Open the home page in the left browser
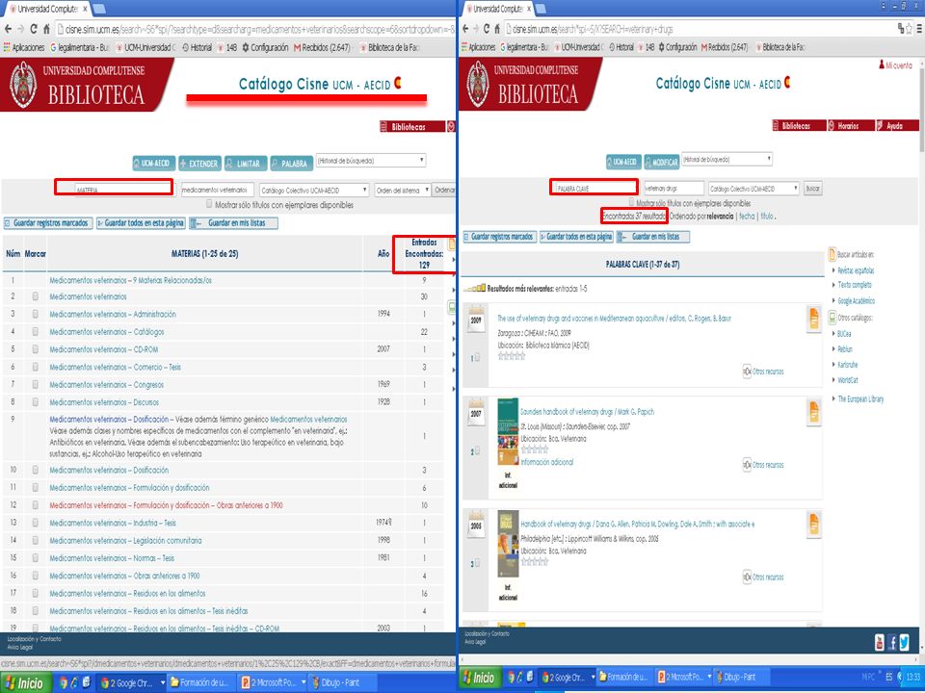Screen dimensions: 925x693 46,28
